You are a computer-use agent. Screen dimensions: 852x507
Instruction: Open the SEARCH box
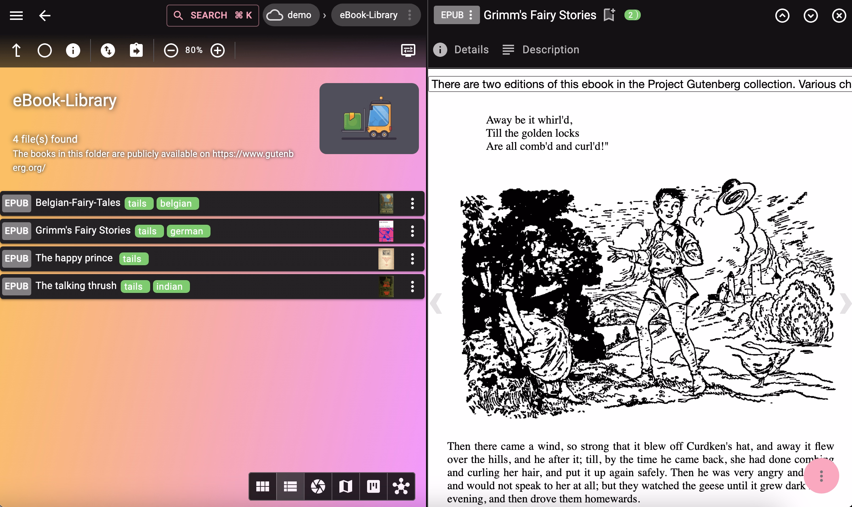[213, 15]
